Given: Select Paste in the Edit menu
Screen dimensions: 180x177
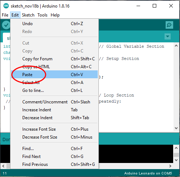Looking at the screenshot, I should (54, 75).
